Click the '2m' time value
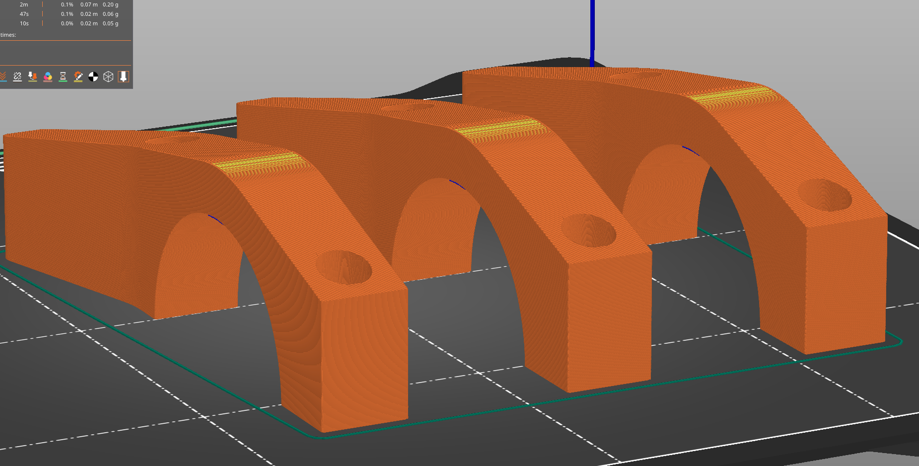Viewport: 919px width, 466px height. (x=24, y=4)
